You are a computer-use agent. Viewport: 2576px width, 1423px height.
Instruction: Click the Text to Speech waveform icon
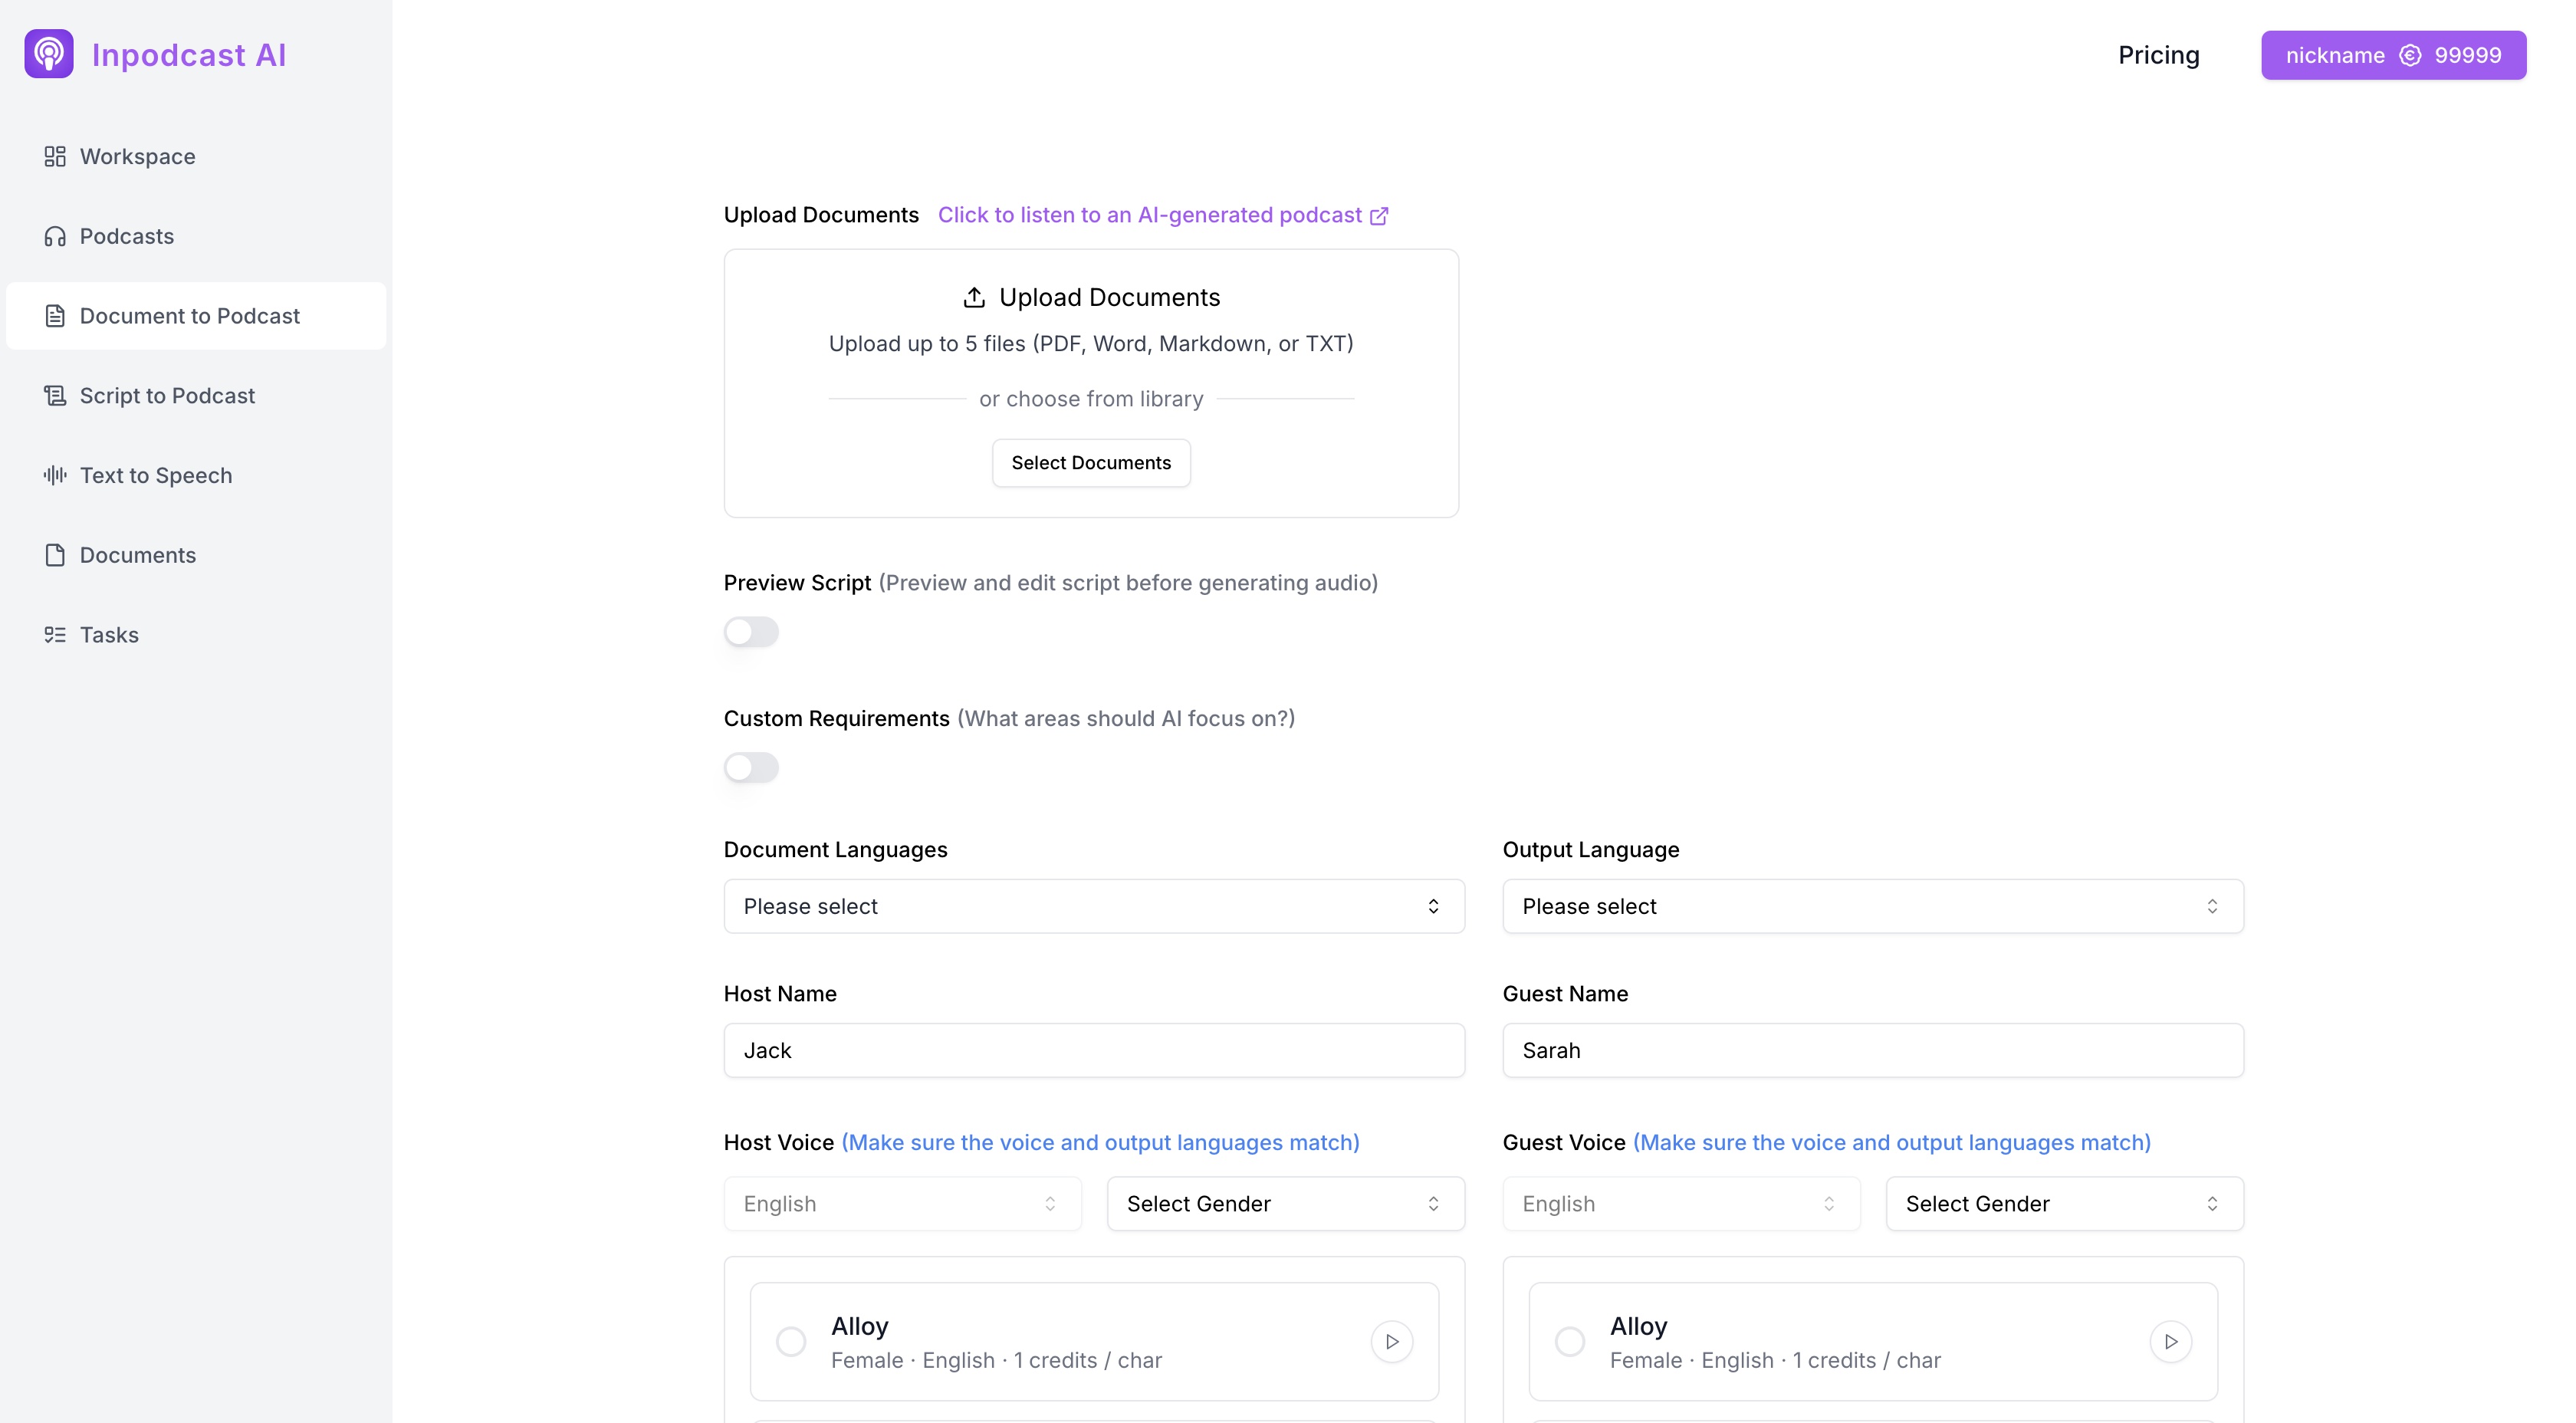click(x=55, y=475)
